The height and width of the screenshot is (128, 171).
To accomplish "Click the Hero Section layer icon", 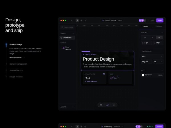I will point(64,48).
